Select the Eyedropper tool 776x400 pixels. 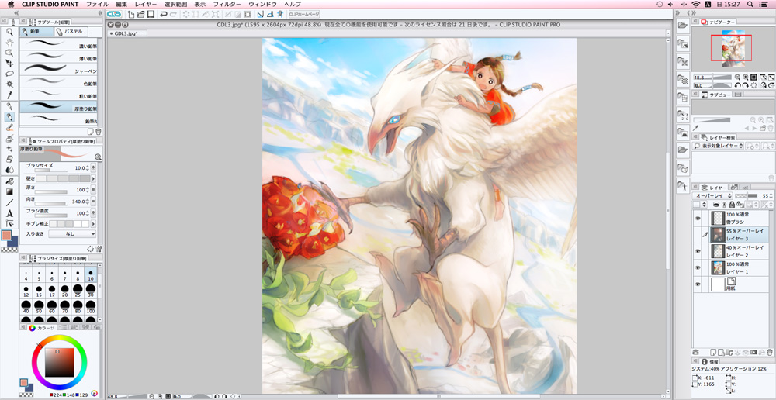9,95
